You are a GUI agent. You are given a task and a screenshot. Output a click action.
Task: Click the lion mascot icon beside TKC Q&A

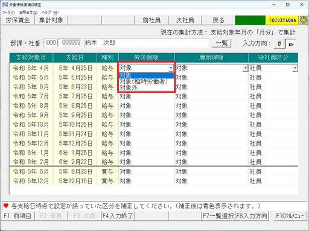[304, 21]
